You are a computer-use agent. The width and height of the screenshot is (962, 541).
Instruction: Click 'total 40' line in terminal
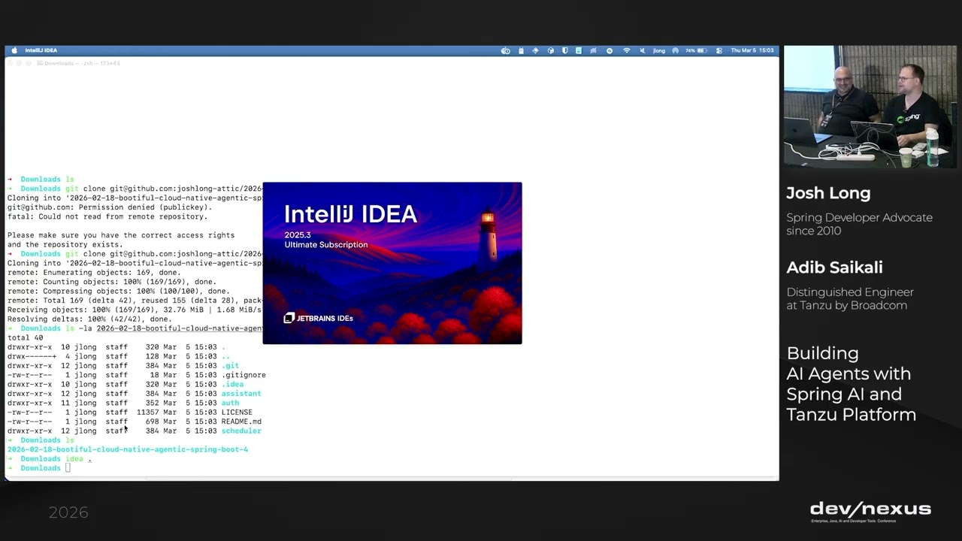[26, 337]
